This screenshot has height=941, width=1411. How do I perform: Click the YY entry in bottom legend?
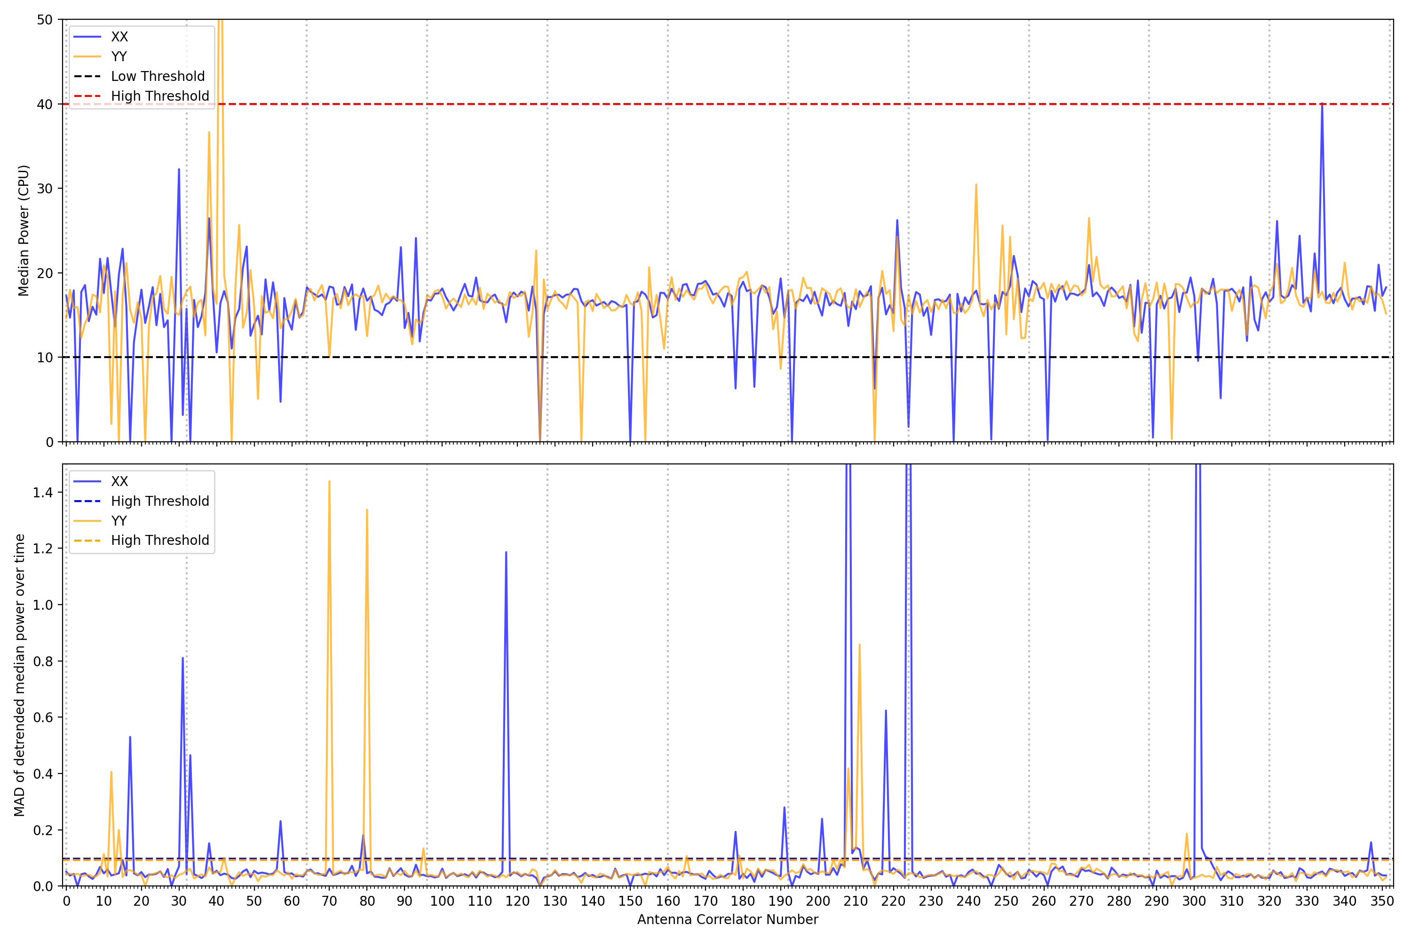click(x=119, y=521)
